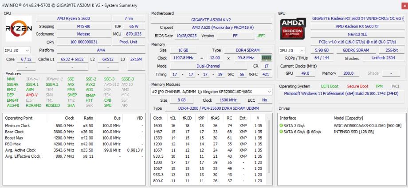Click the AVX2 feature label
The image size is (408, 188).
click(90, 84)
